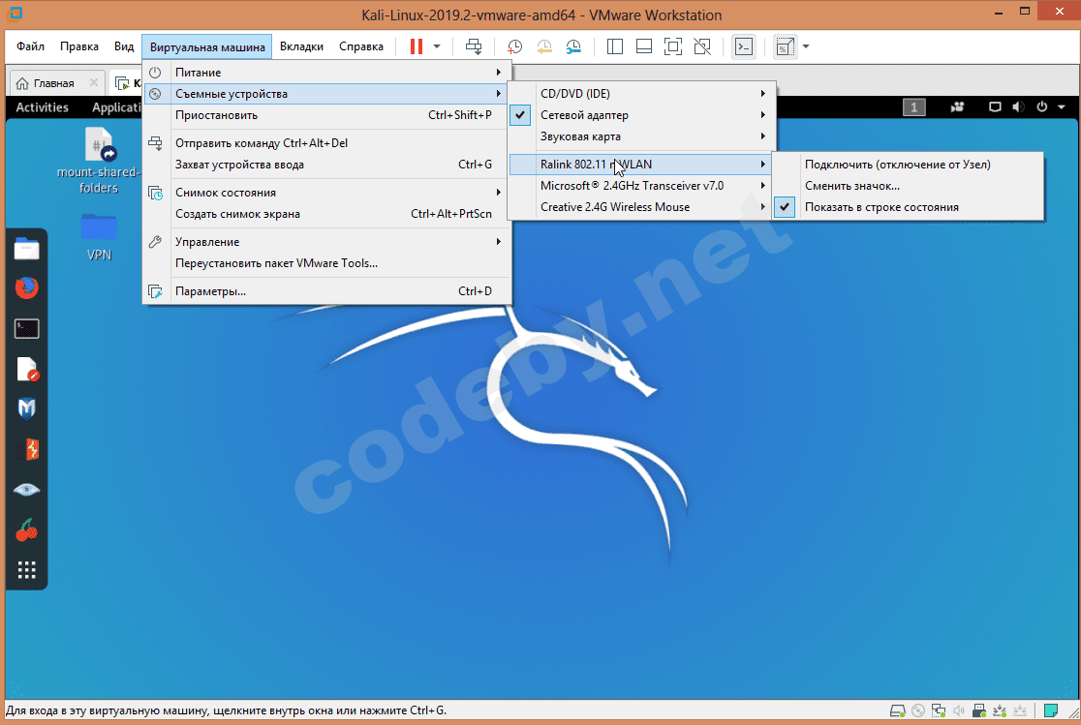
Task: Open the Вид menu
Action: [x=123, y=46]
